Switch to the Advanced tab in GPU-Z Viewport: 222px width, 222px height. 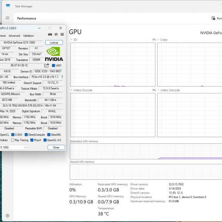coord(14,36)
